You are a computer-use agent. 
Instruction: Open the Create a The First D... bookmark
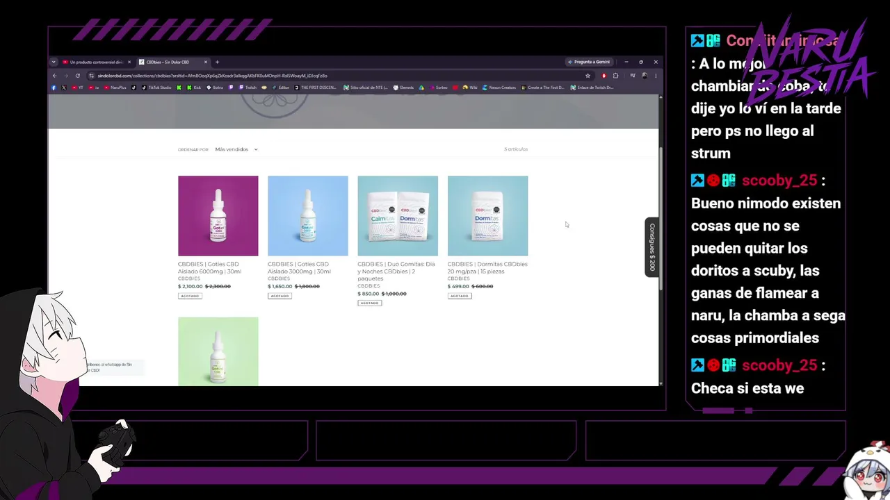(542, 87)
